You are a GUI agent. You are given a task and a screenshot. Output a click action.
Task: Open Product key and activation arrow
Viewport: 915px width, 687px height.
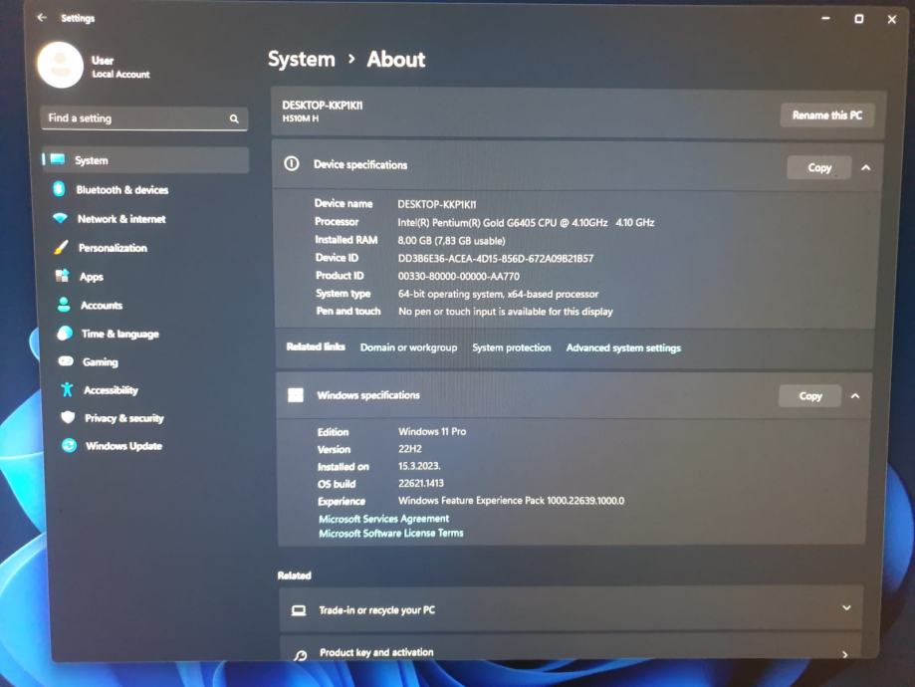pos(845,654)
